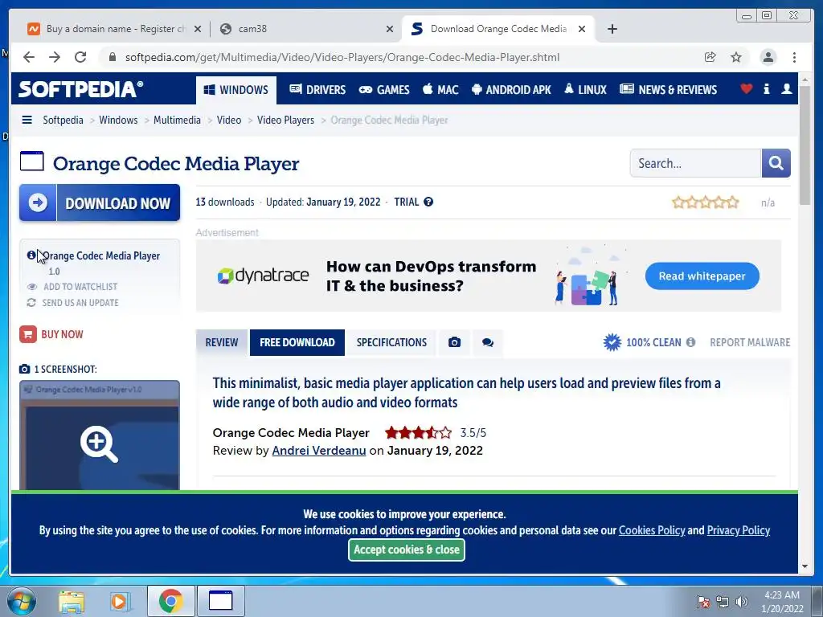The width and height of the screenshot is (823, 617).
Task: Open the Windows Start menu
Action: point(22,601)
